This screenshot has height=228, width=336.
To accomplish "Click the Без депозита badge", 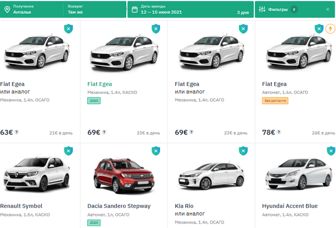I will coord(275,101).
